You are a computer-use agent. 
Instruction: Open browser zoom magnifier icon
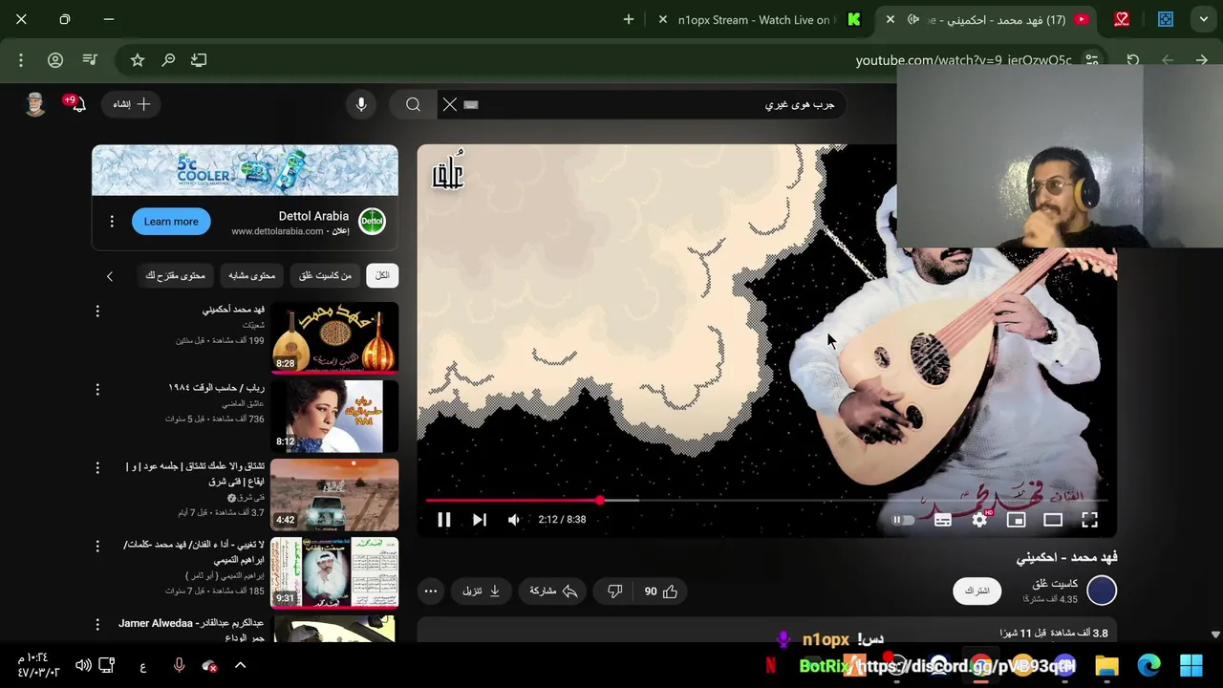168,60
